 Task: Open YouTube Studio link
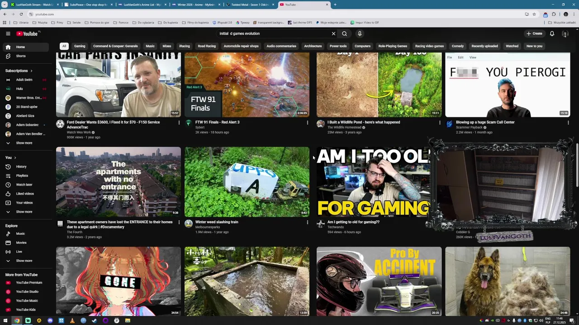pyautogui.click(x=25, y=292)
